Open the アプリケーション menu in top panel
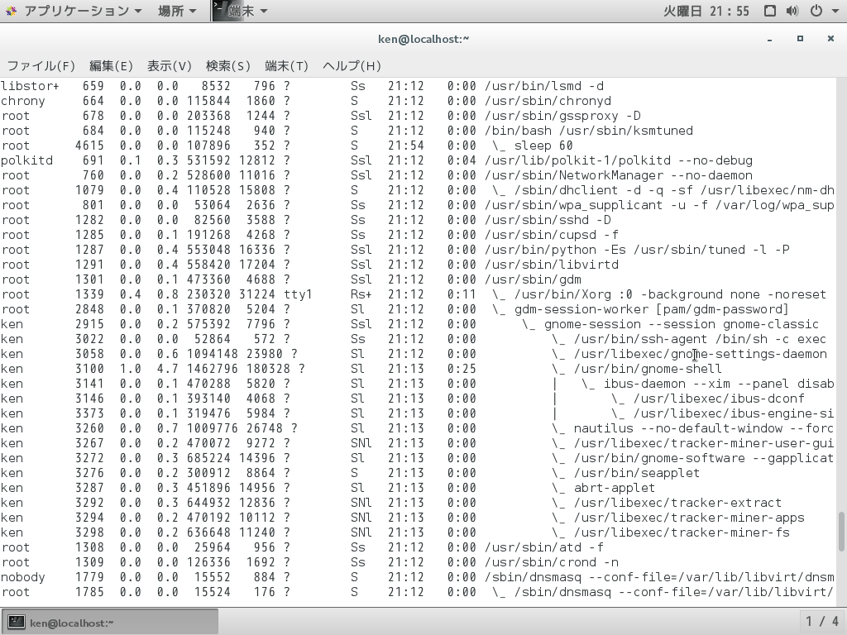Screen dimensions: 847x635 click(x=82, y=11)
